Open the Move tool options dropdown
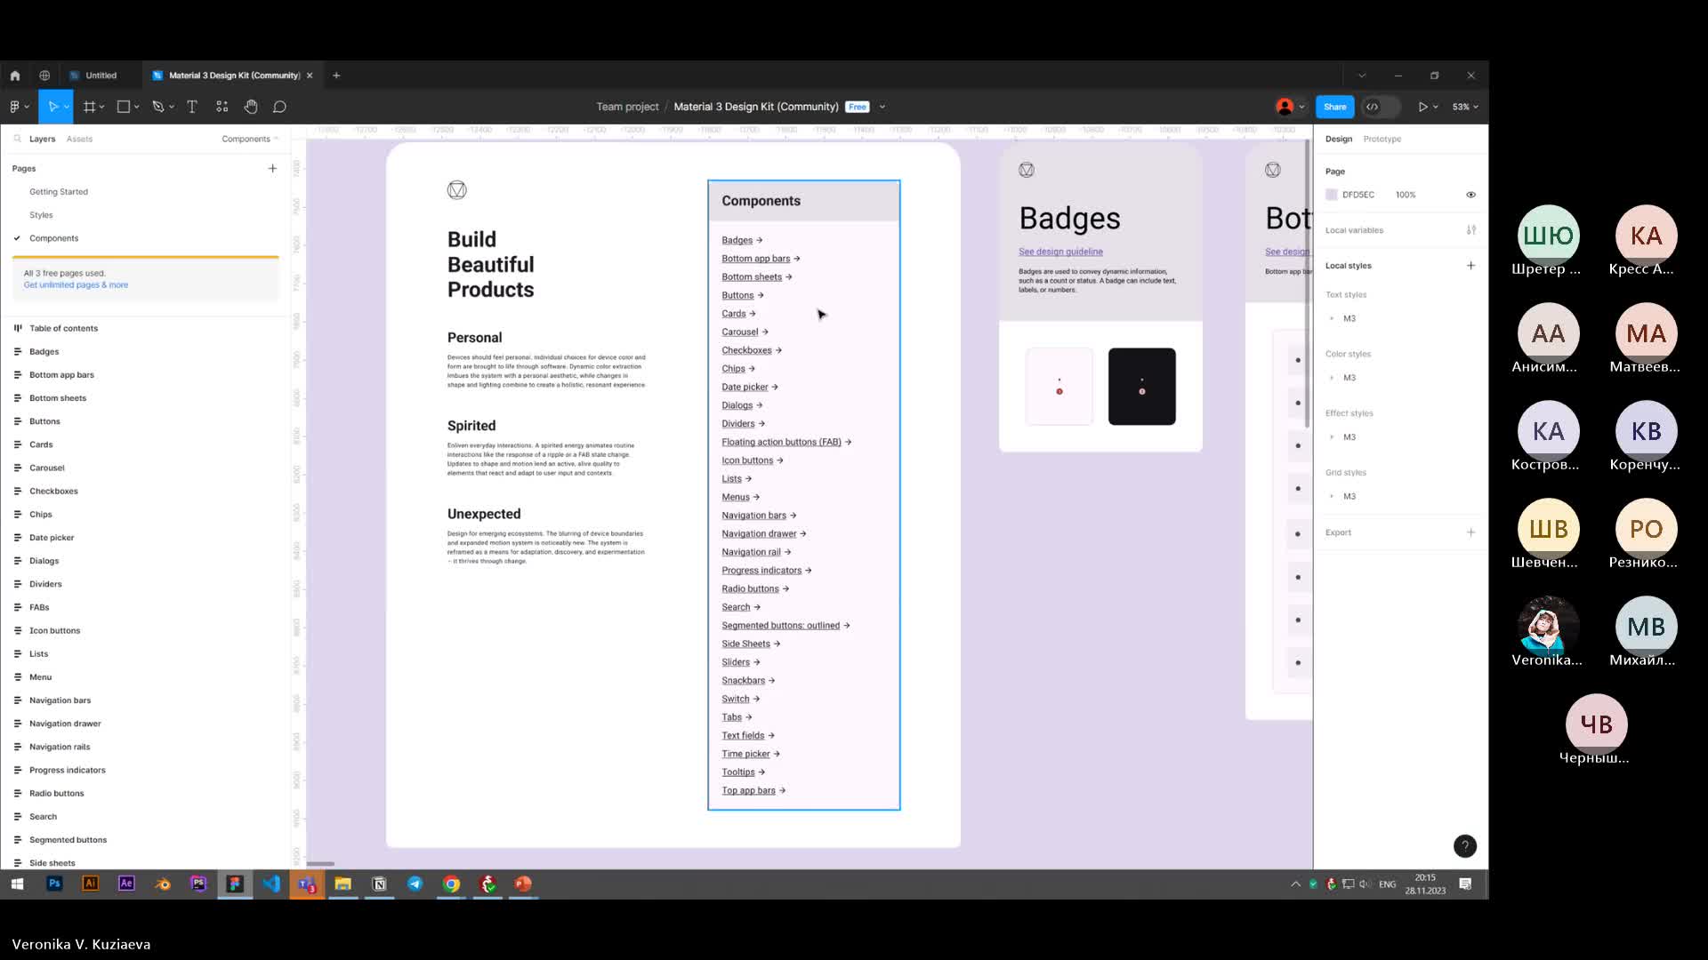 (67, 108)
